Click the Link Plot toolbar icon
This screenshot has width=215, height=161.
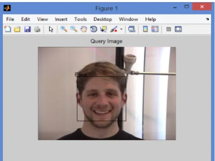tap(132, 29)
